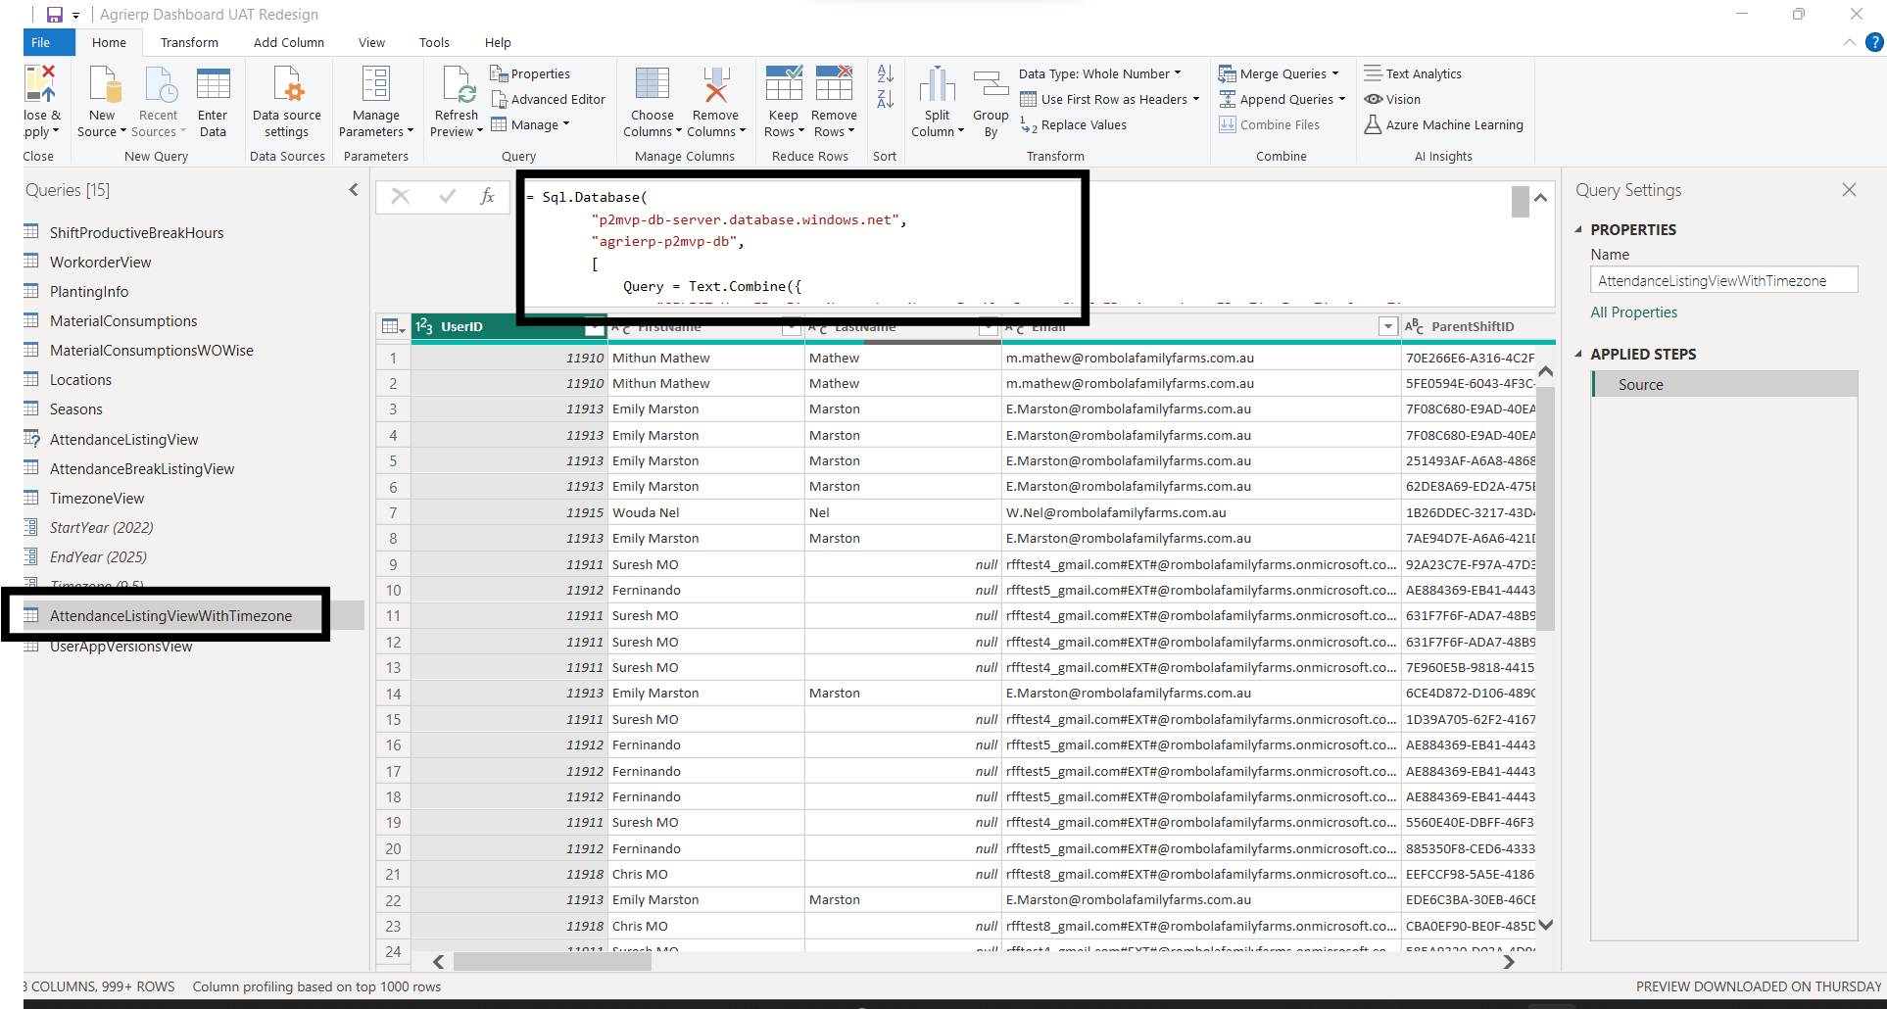Collapse the Queries pane
Screen dimensions: 1887x1009
click(353, 189)
